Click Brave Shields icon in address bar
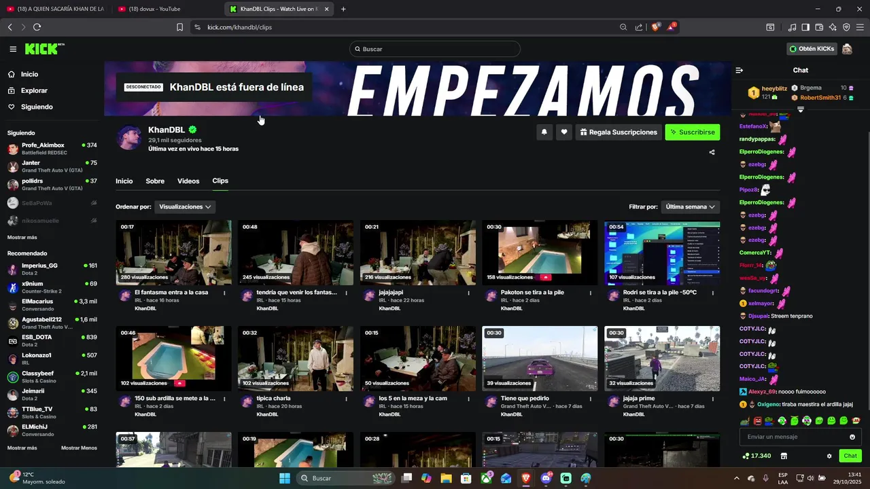This screenshot has height=489, width=870. [x=656, y=27]
